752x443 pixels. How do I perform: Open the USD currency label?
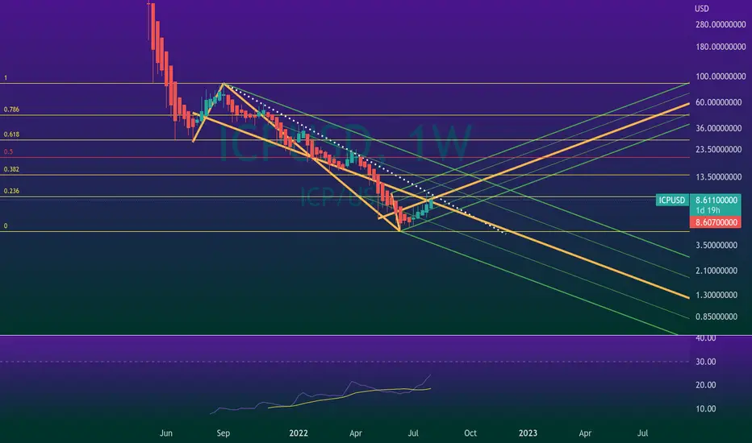click(x=702, y=9)
